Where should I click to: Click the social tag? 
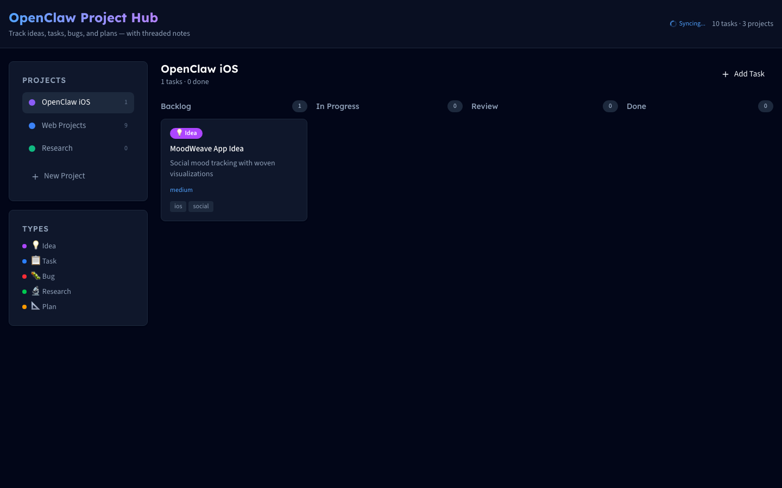coord(201,206)
